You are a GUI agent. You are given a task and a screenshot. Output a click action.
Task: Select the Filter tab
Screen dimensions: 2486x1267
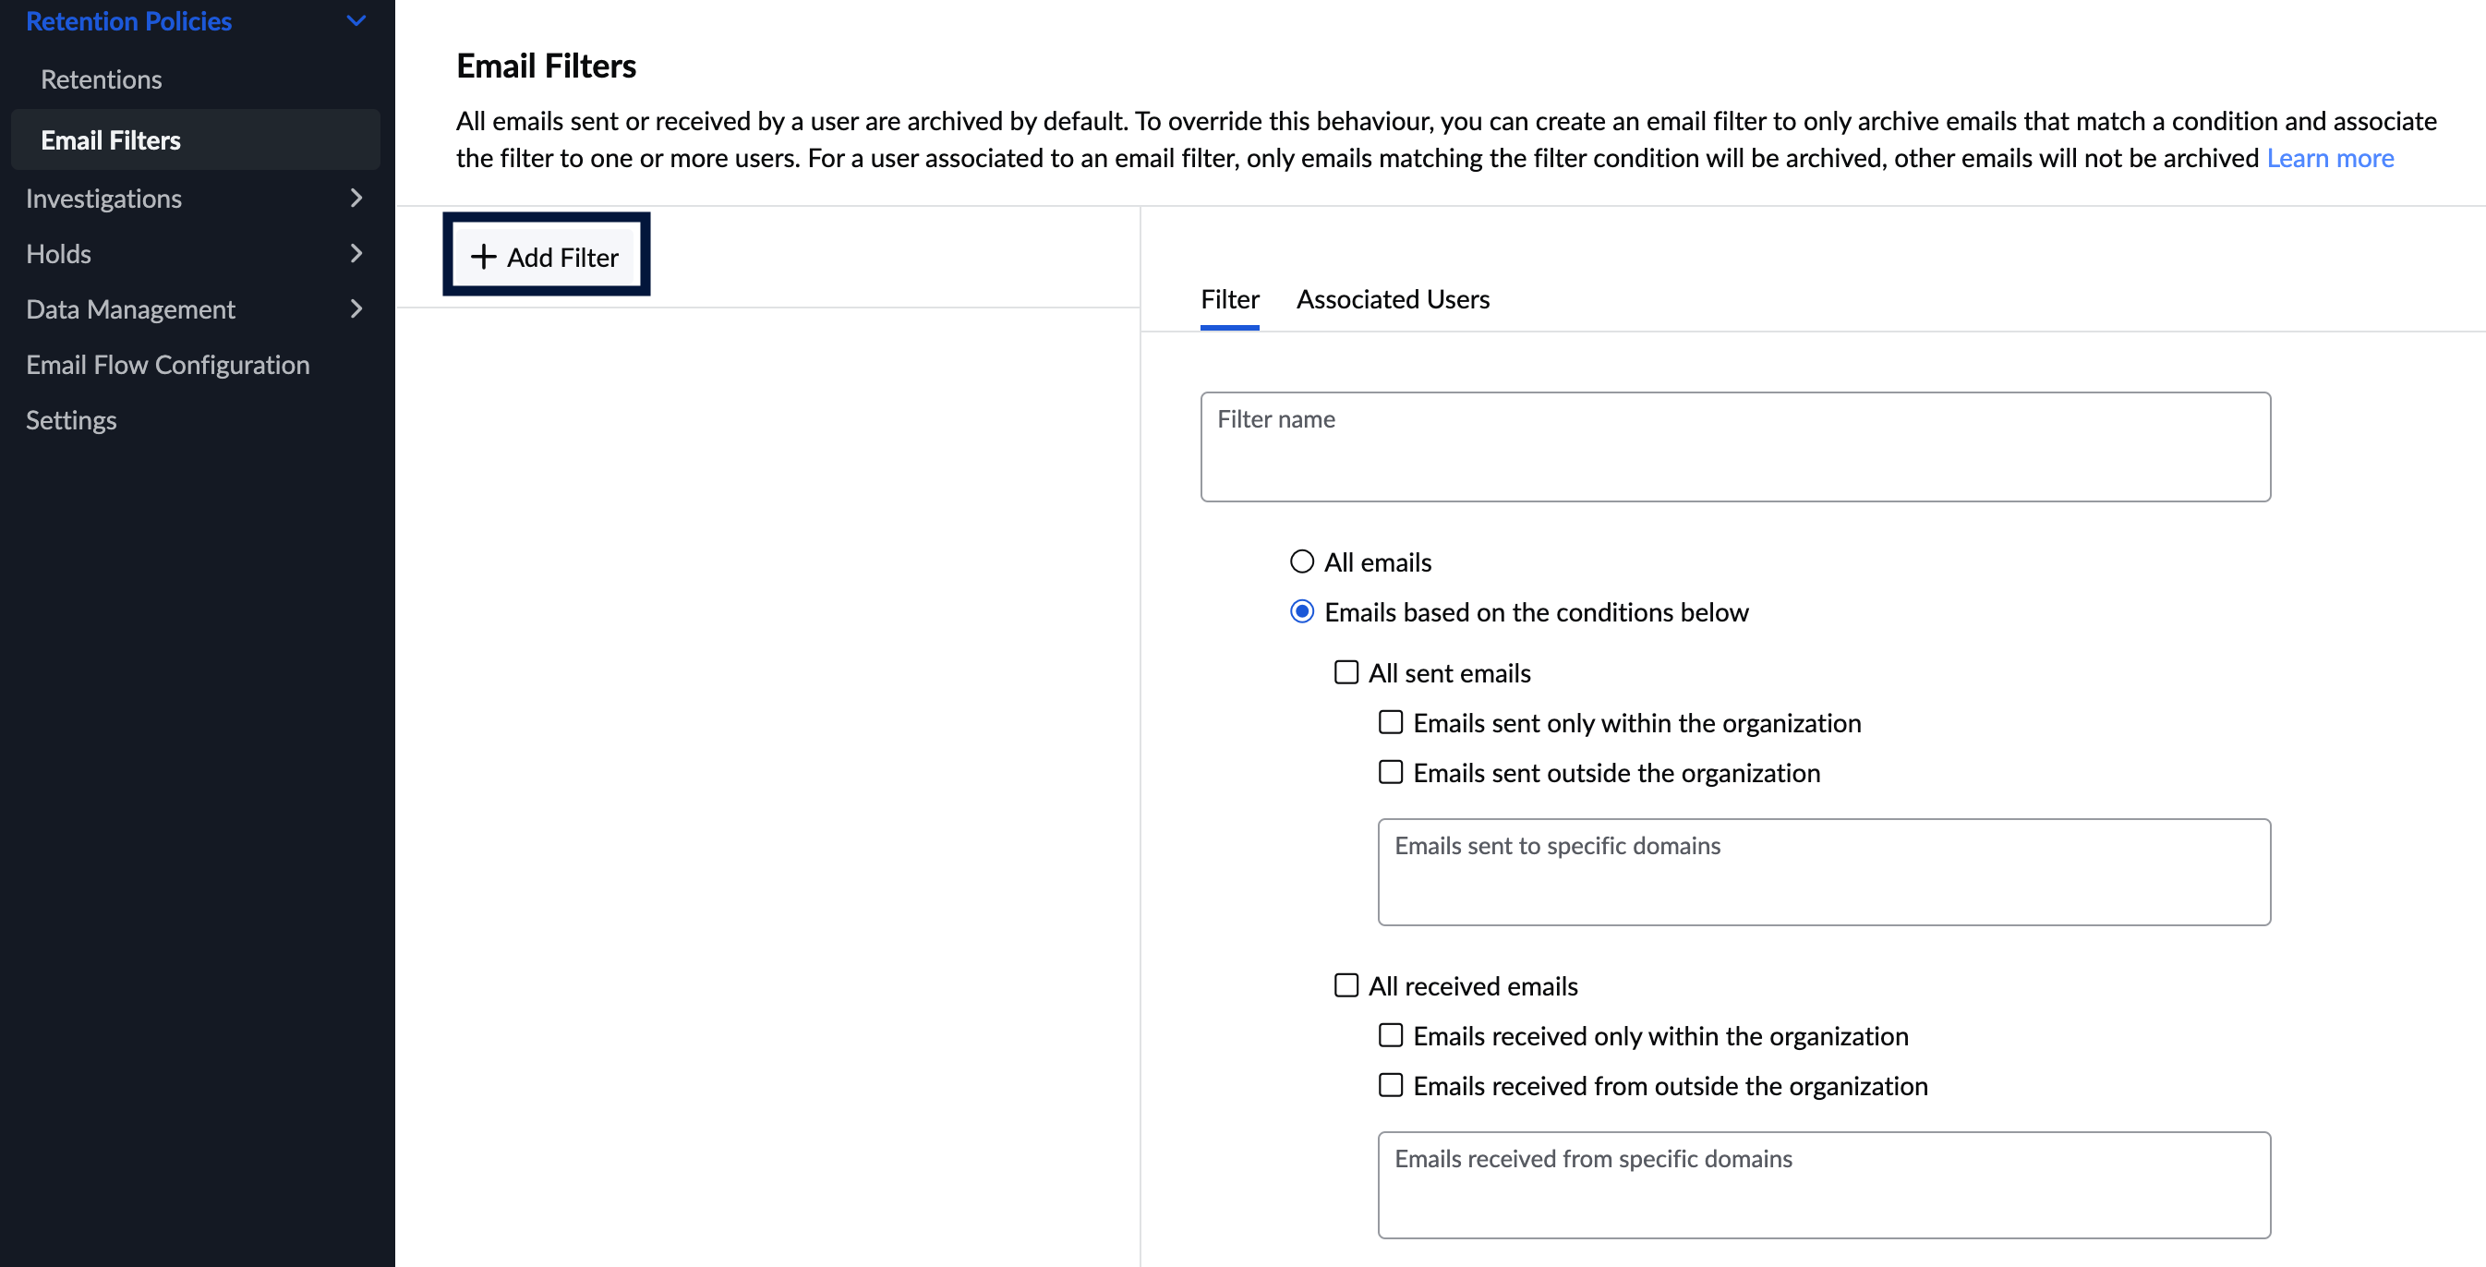tap(1229, 300)
